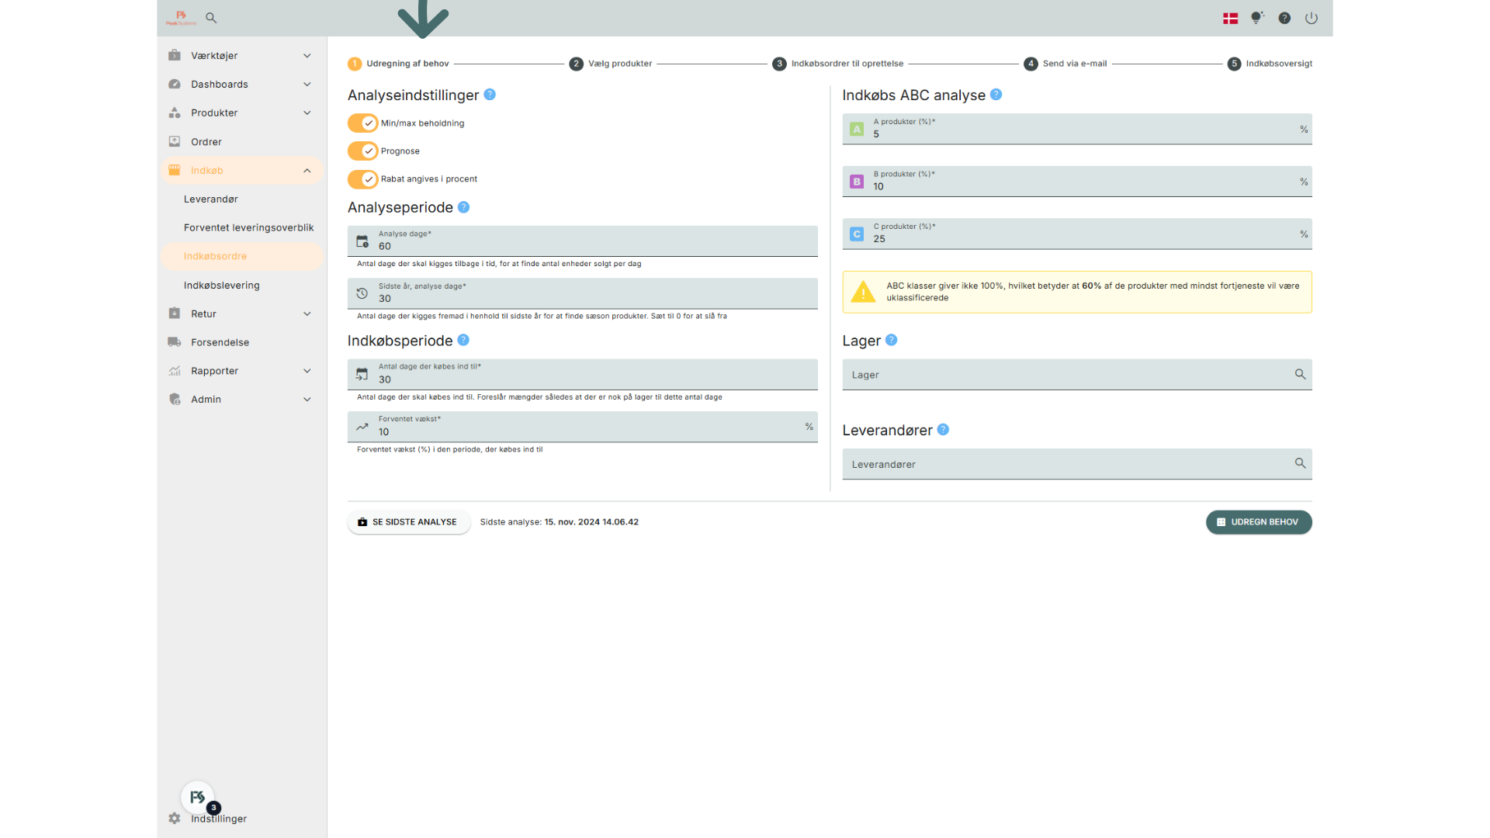Open help for Leverandører section

pos(943,430)
